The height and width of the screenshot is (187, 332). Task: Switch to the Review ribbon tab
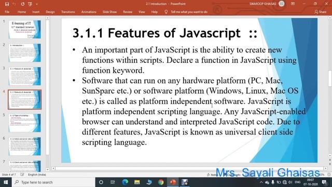point(128,12)
